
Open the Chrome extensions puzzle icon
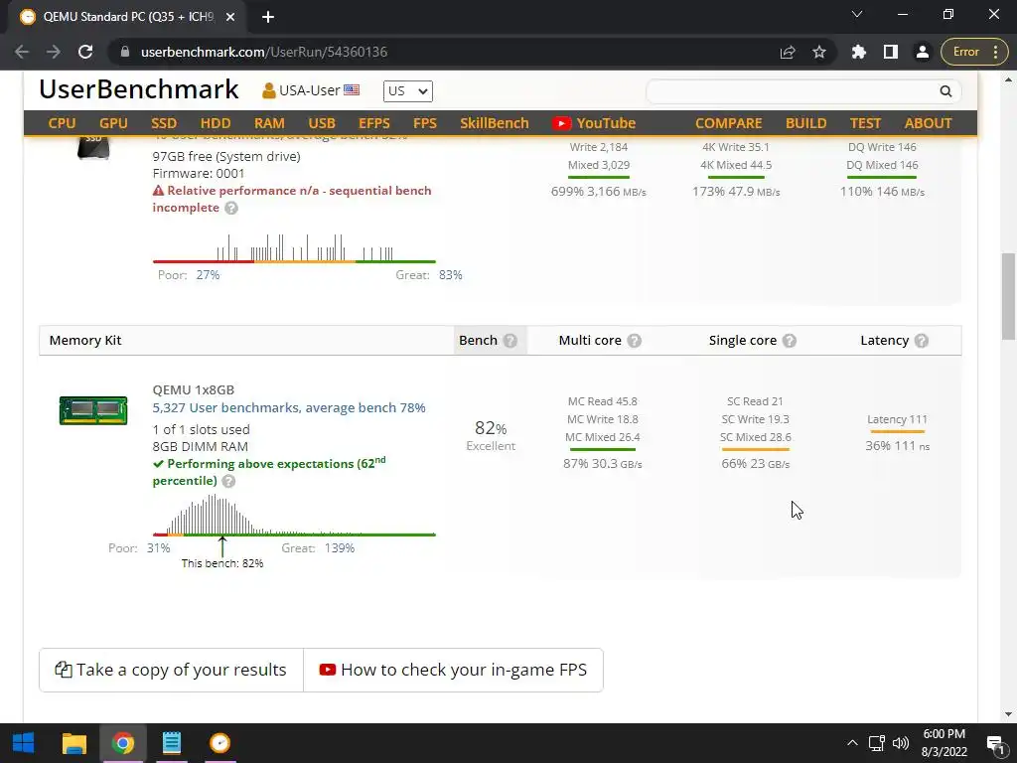click(859, 52)
